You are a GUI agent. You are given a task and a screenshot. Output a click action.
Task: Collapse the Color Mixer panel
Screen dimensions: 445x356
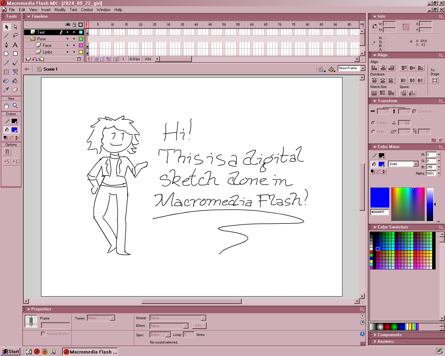375,147
